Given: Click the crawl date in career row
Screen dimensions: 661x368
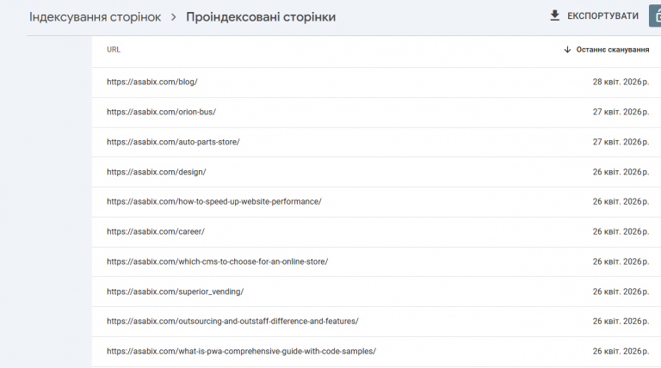Looking at the screenshot, I should point(621,231).
